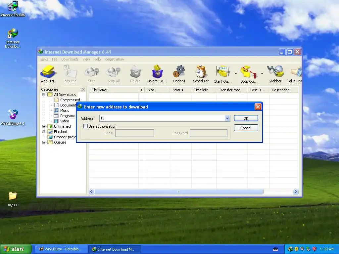Viewport: 339px width, 254px height.
Task: Click the horizontal scrollbar right arrow
Action: point(296,191)
